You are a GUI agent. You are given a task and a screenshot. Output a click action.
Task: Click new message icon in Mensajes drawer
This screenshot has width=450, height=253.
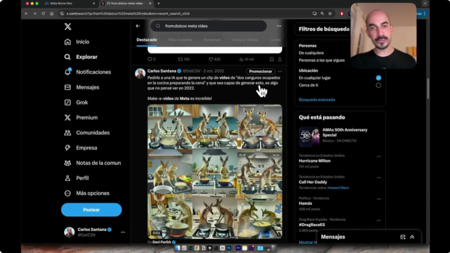(403, 237)
